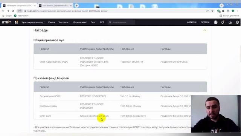Bookmark the page with the star icon

(212, 11)
